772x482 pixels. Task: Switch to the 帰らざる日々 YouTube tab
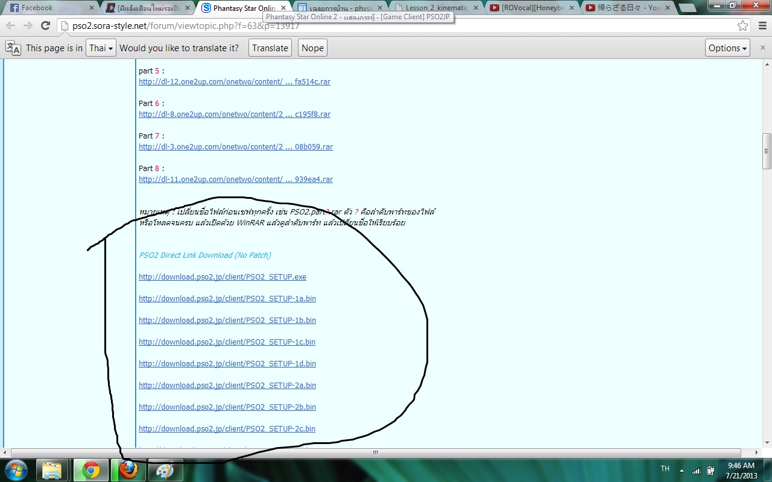[627, 8]
